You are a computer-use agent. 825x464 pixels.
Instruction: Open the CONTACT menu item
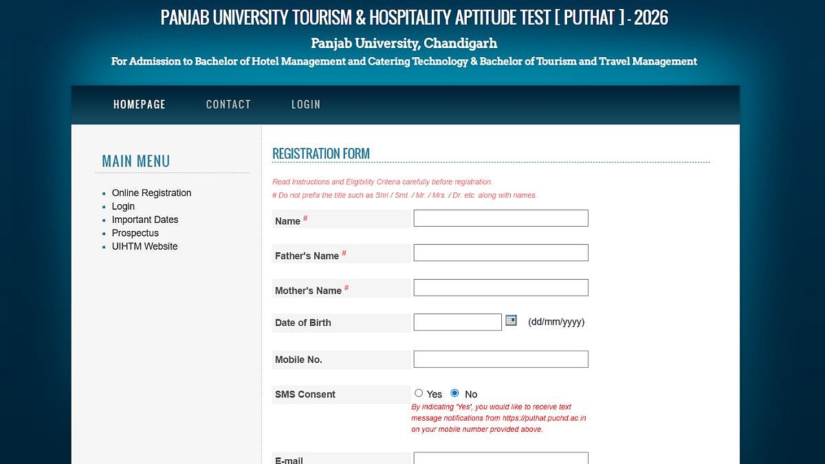[x=228, y=104]
